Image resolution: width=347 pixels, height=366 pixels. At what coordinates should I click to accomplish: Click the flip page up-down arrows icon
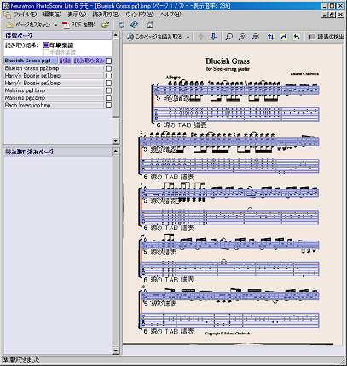(x=271, y=37)
